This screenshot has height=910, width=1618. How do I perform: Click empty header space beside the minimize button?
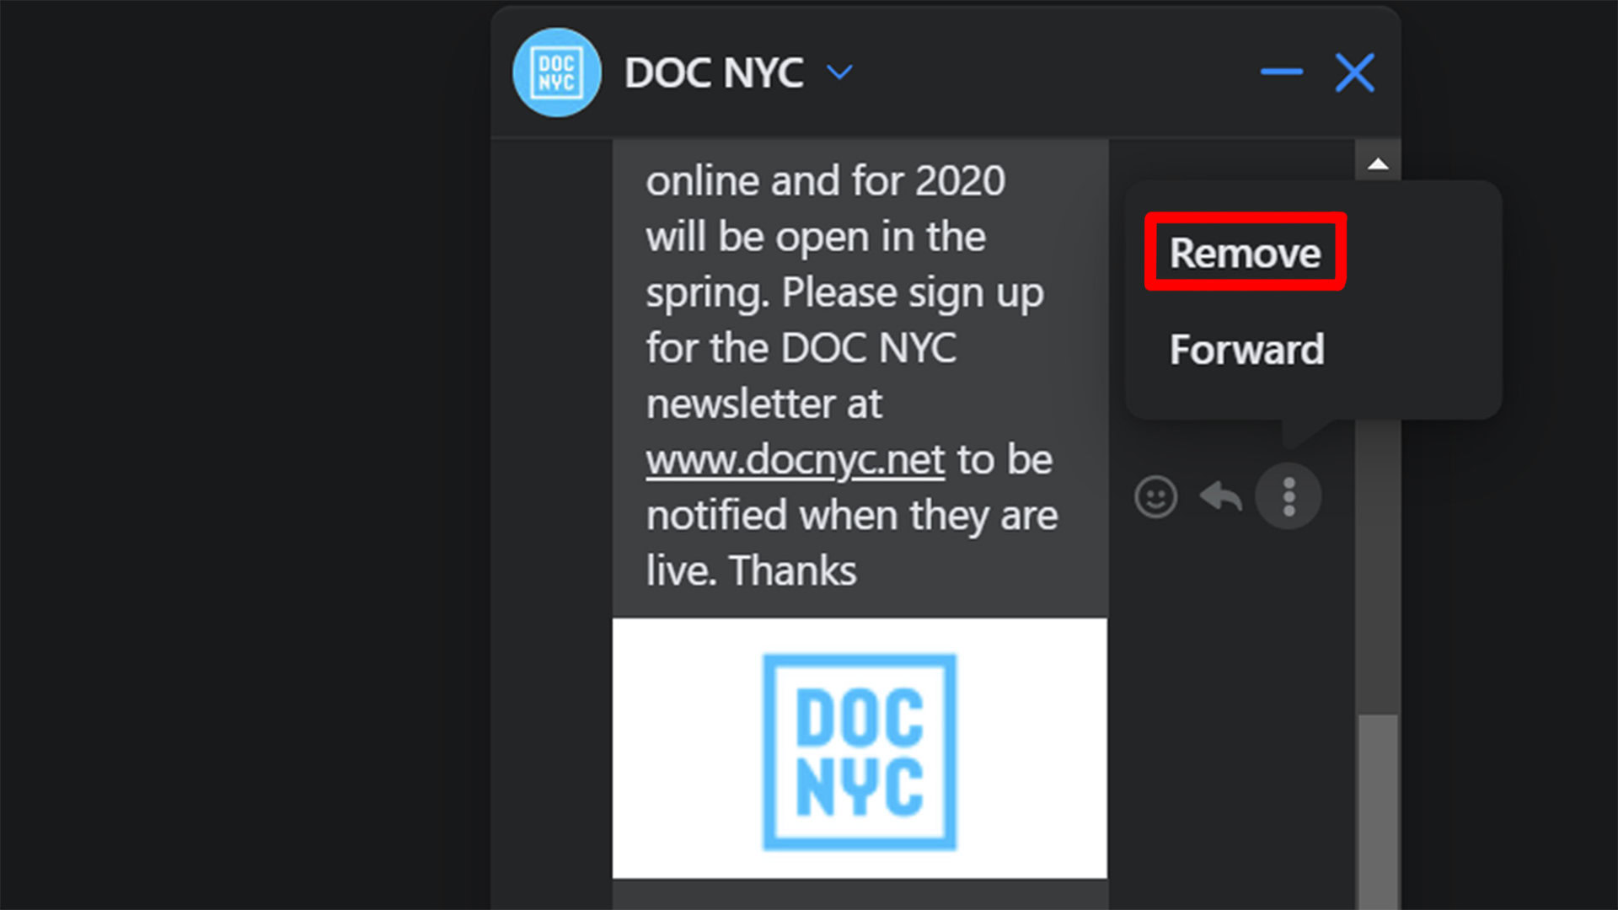[x=1053, y=72]
